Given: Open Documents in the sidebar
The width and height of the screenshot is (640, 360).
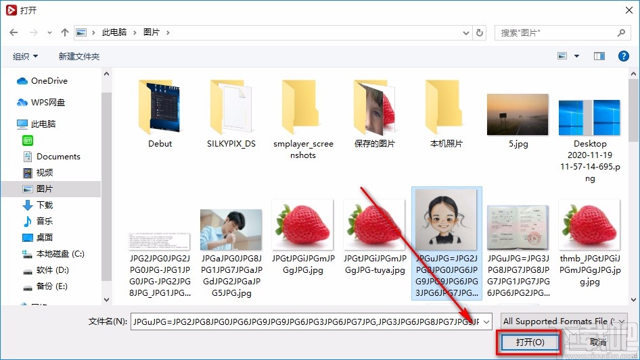Looking at the screenshot, I should [51, 157].
